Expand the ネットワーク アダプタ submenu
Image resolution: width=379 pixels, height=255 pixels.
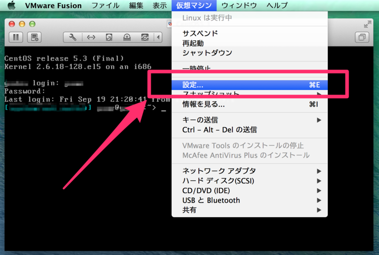tap(250, 171)
